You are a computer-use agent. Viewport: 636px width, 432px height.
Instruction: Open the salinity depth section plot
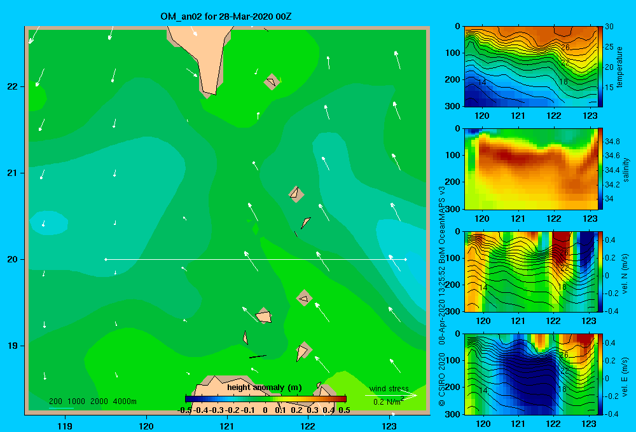click(531, 169)
